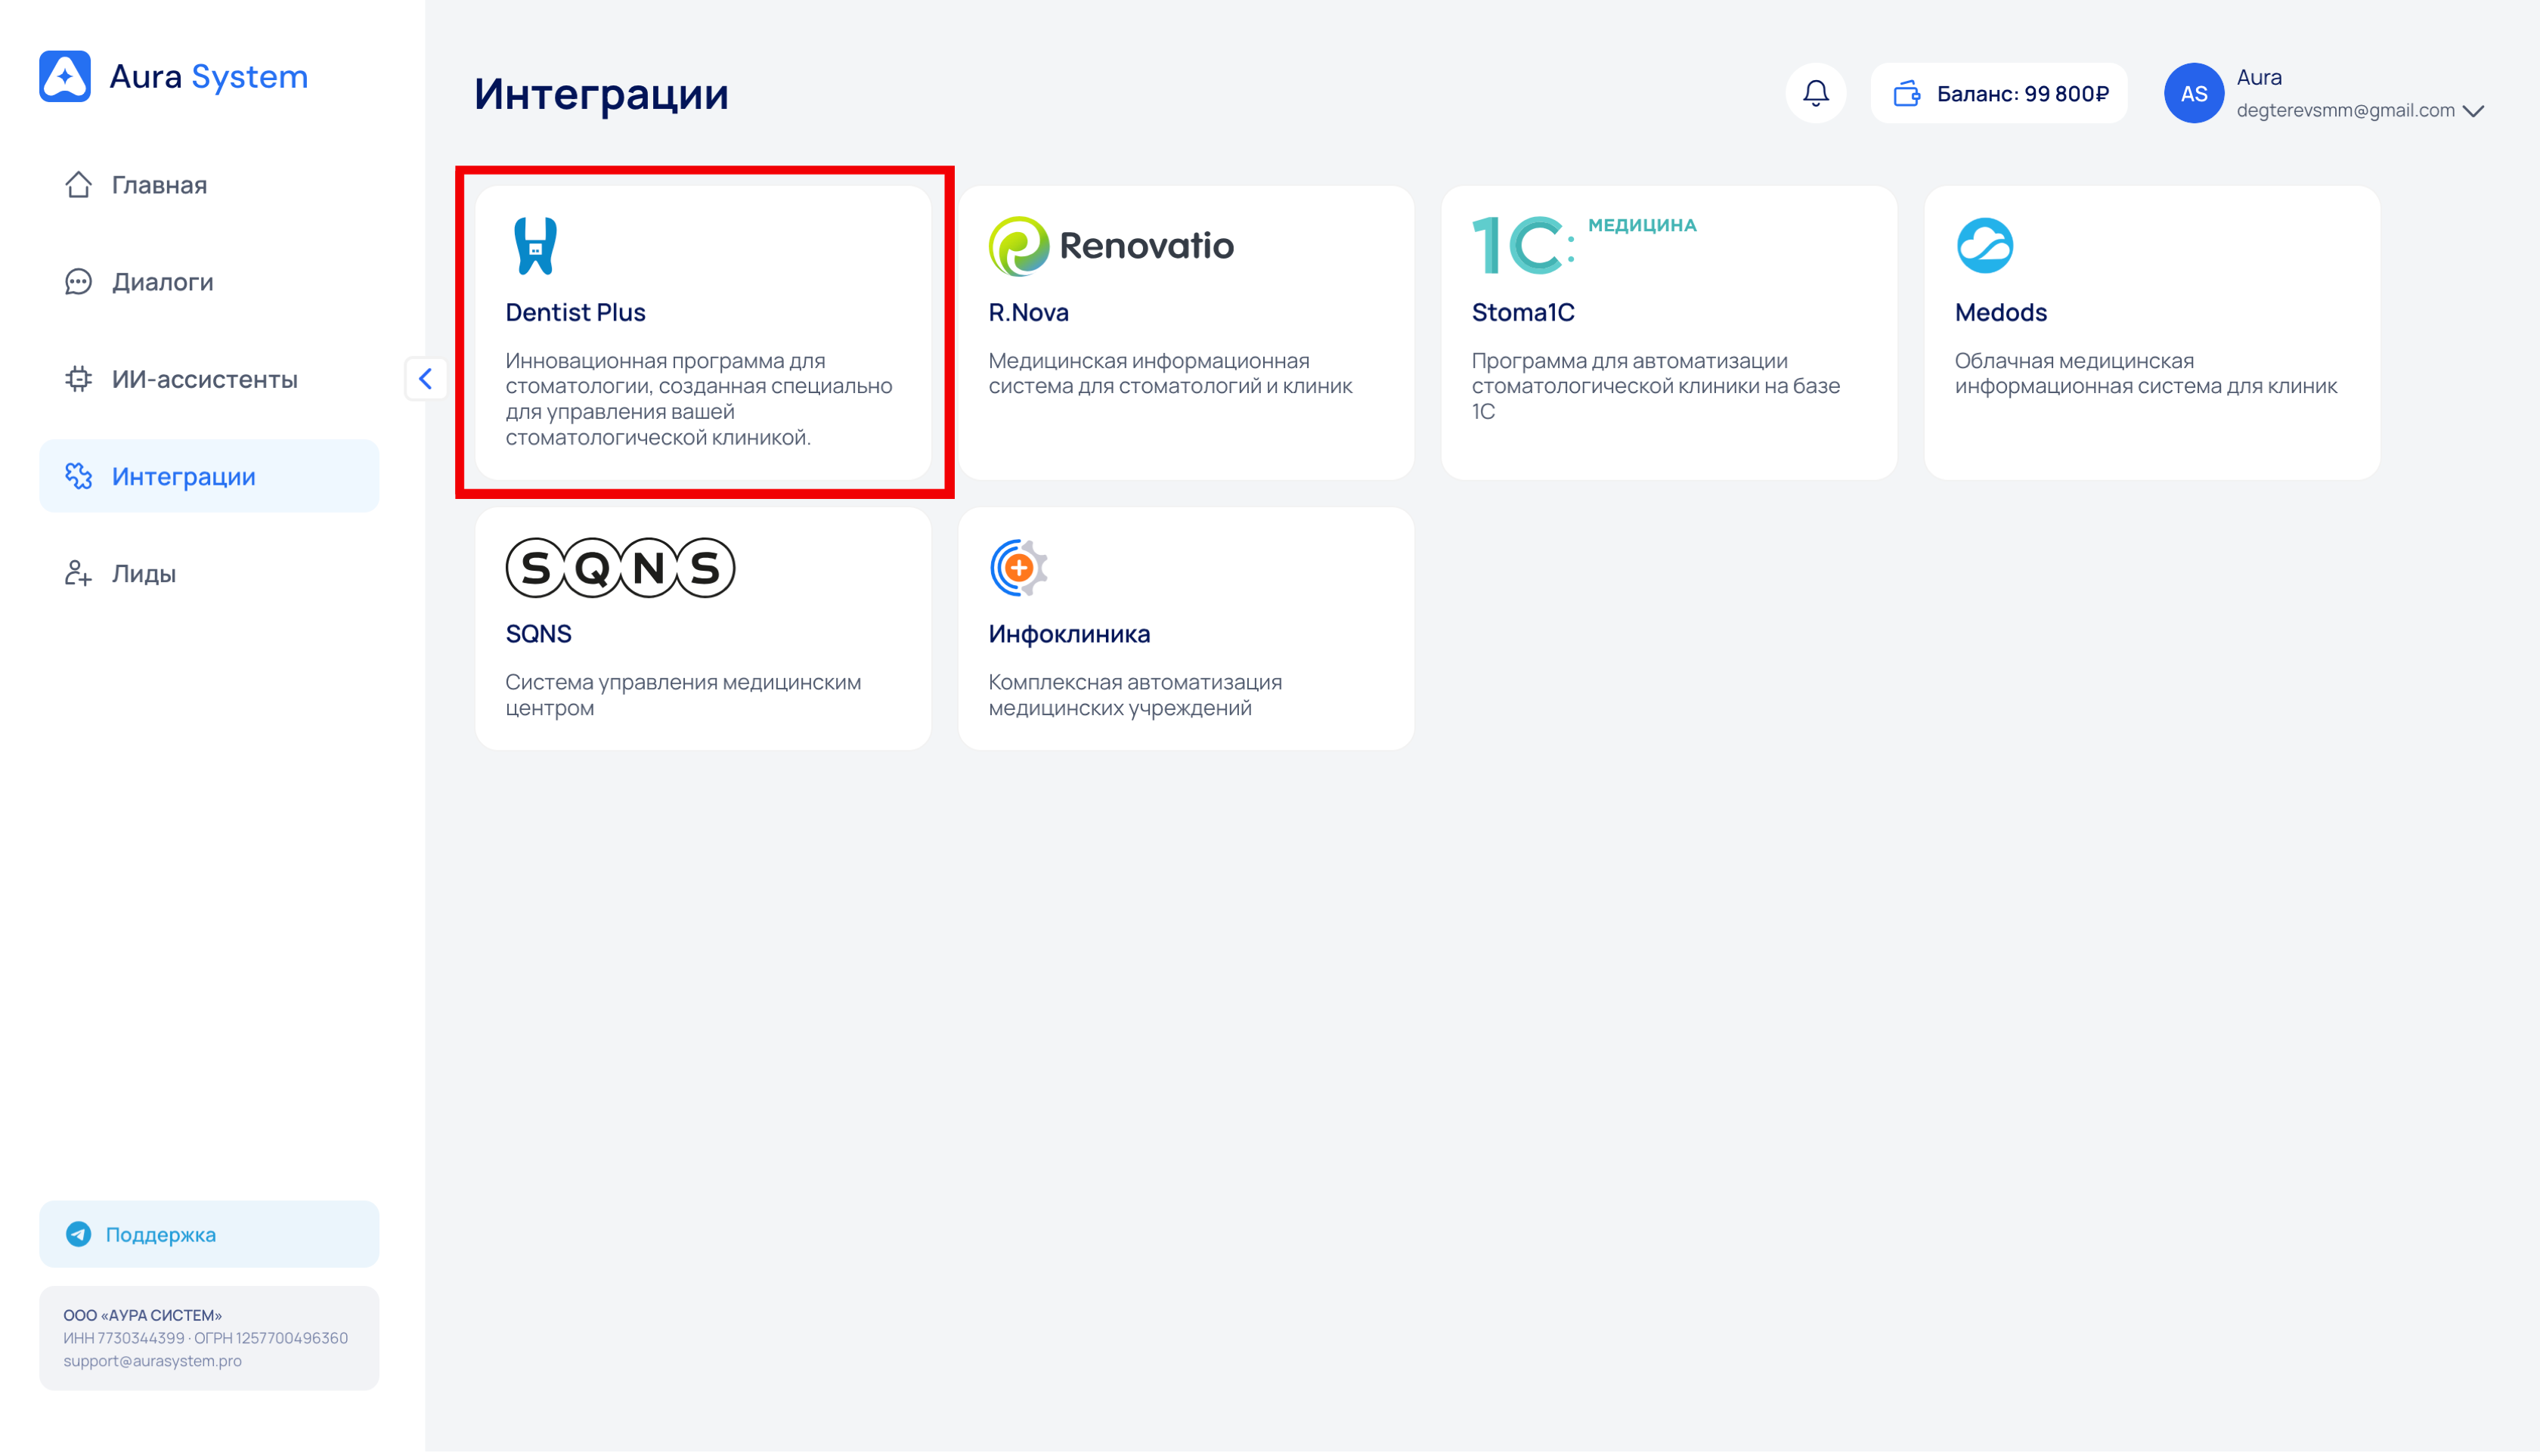Go to Главная in the sidebar

point(158,185)
